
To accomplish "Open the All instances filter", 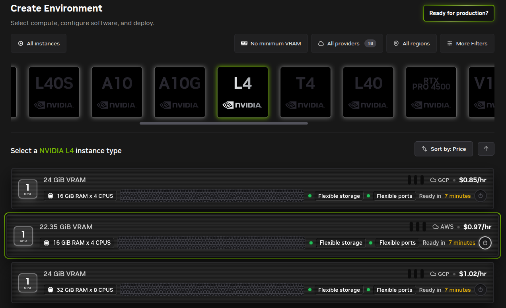I will tap(39, 43).
